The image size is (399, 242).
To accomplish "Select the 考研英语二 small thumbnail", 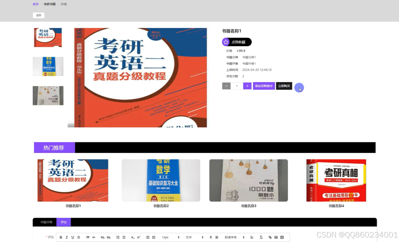I will [48, 37].
